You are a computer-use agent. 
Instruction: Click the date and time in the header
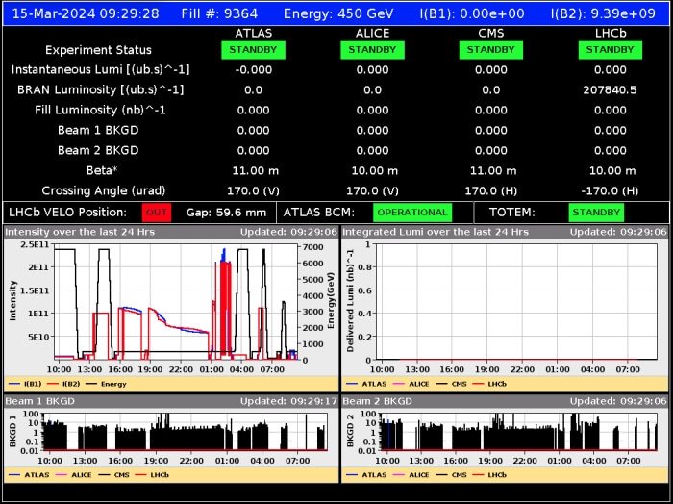[x=86, y=13]
